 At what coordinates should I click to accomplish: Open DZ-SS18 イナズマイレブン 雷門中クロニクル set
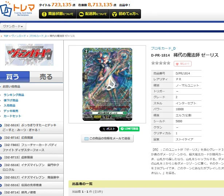(32, 167)
